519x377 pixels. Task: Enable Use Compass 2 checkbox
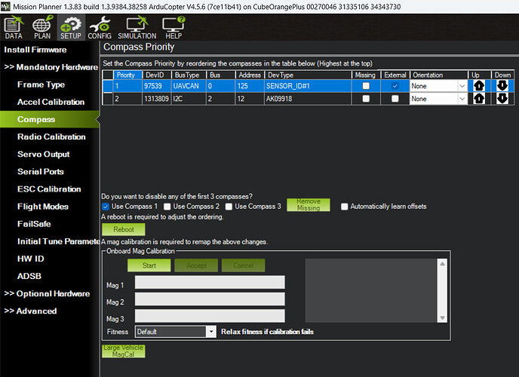[x=167, y=207]
